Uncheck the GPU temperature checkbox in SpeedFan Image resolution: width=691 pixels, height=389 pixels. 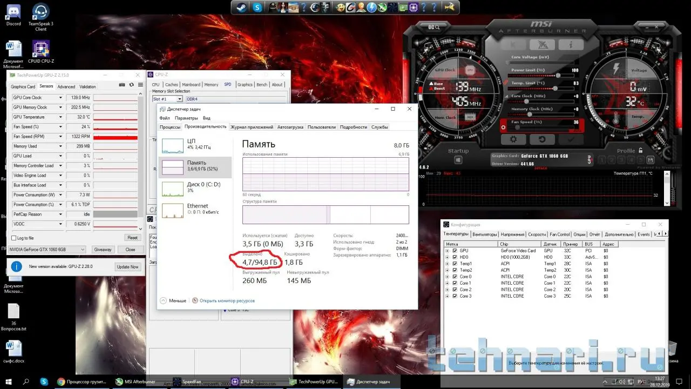[x=455, y=251]
